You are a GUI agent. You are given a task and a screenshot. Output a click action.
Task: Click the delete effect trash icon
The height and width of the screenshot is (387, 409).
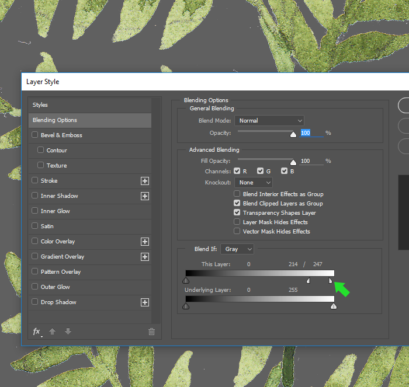pos(151,332)
